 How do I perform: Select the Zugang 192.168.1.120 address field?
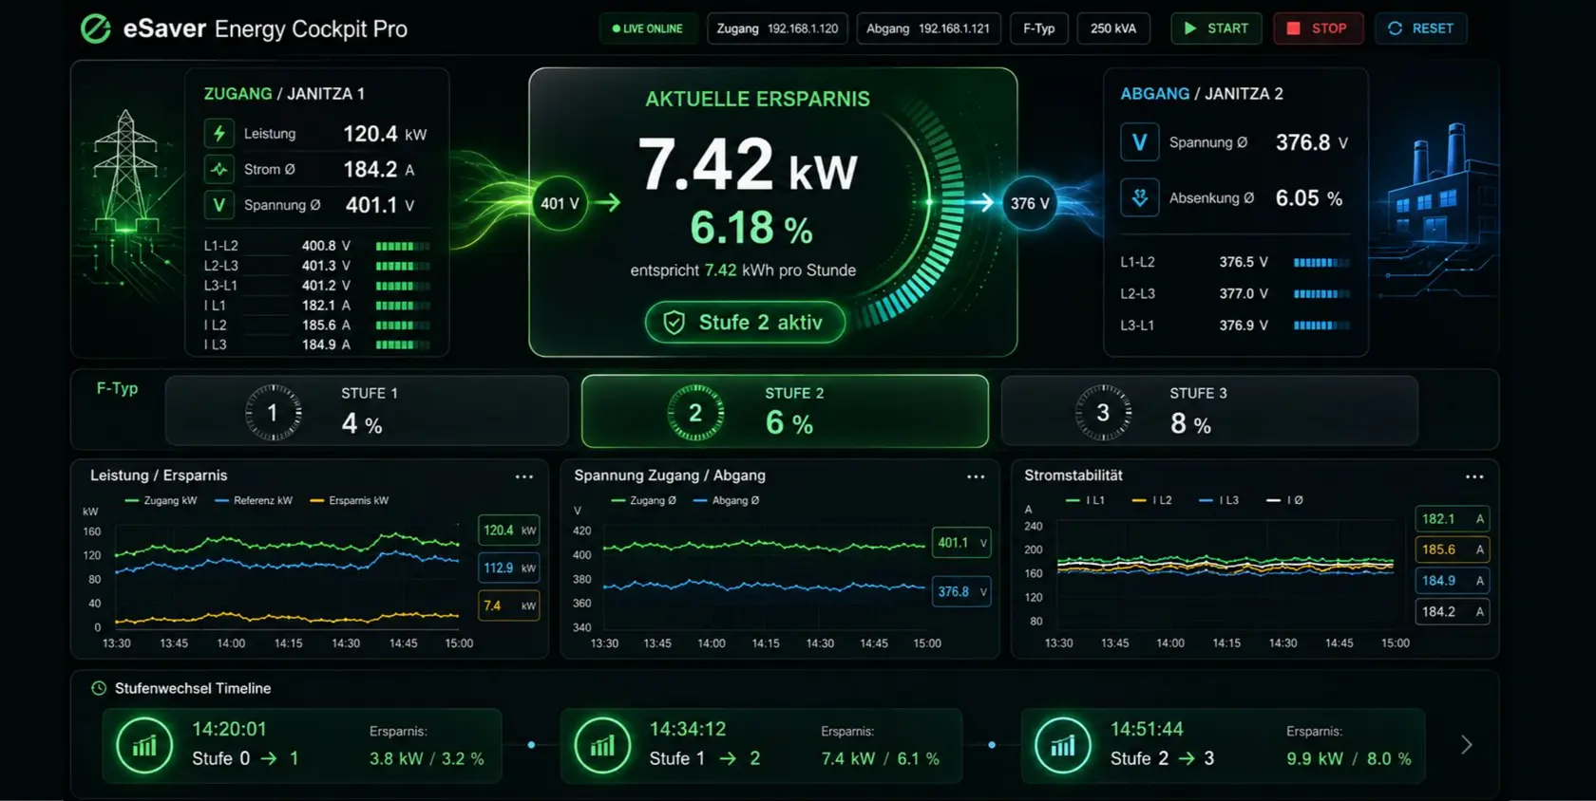click(777, 28)
